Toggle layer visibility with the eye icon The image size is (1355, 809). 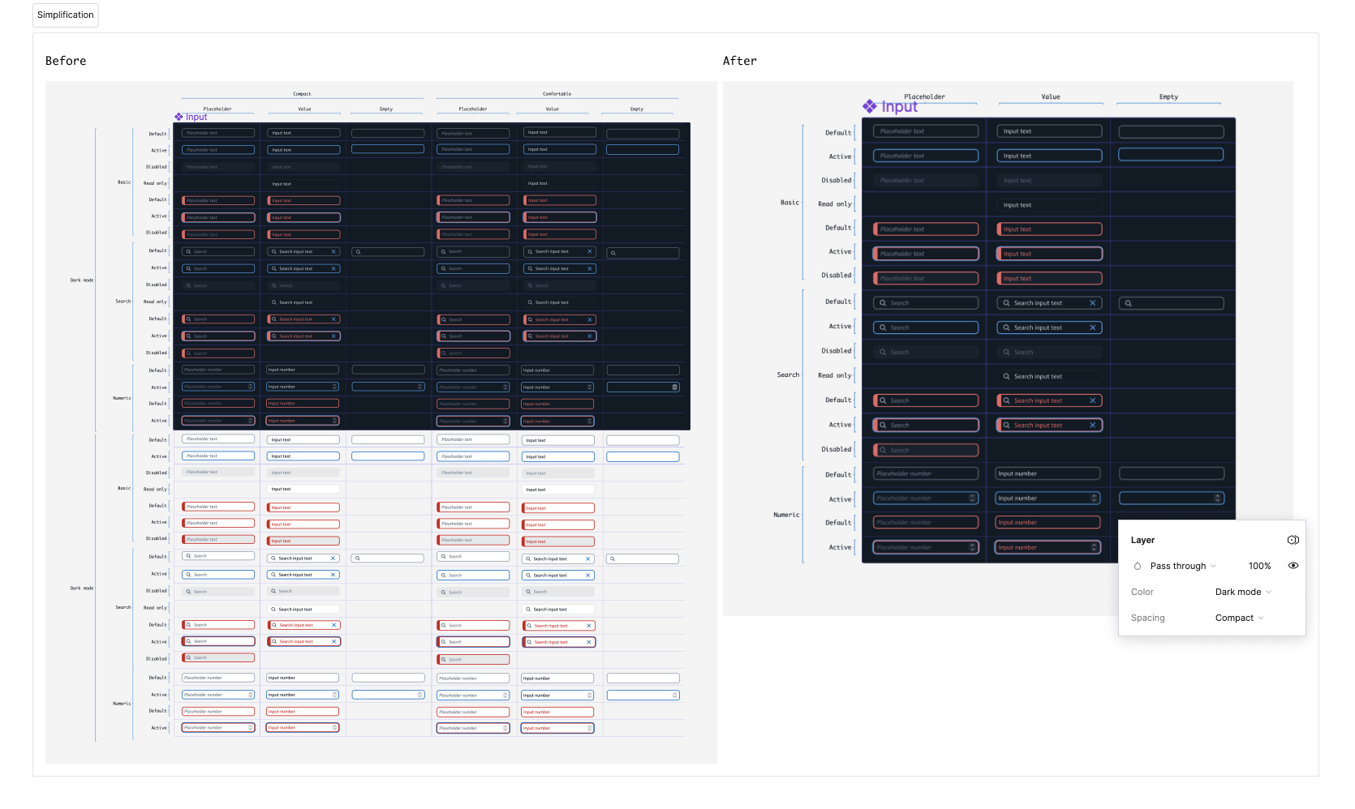1293,566
